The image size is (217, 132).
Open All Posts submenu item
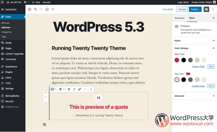coord(6,23)
